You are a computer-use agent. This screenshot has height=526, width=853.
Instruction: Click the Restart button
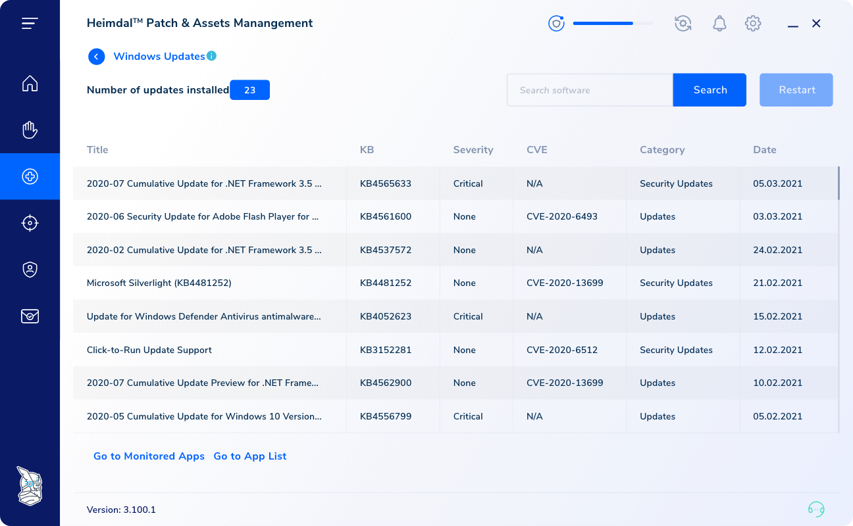click(796, 90)
